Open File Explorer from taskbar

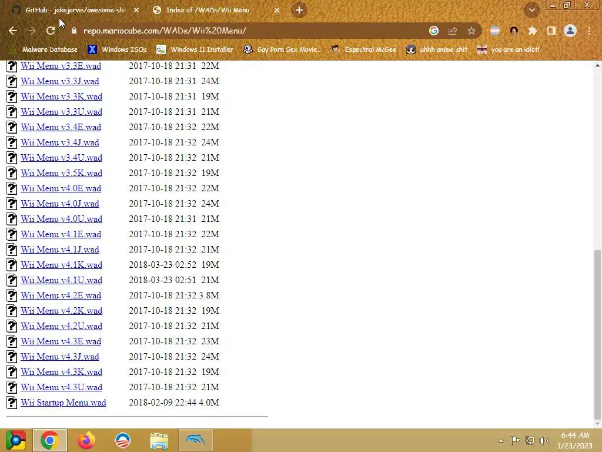pos(159,441)
